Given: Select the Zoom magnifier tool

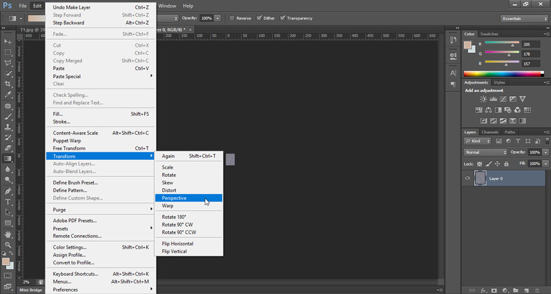Looking at the screenshot, I should (8, 245).
